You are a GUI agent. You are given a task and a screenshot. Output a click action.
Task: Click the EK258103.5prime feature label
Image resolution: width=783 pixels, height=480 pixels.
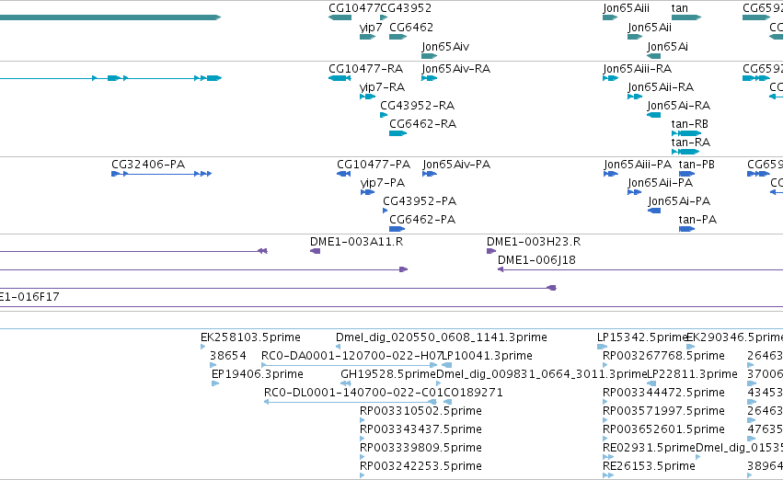[250, 337]
